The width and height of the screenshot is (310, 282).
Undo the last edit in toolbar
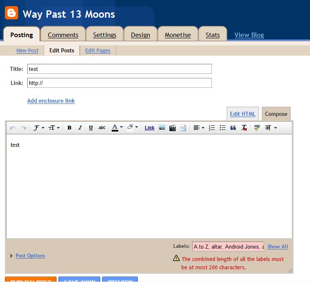tap(13, 128)
